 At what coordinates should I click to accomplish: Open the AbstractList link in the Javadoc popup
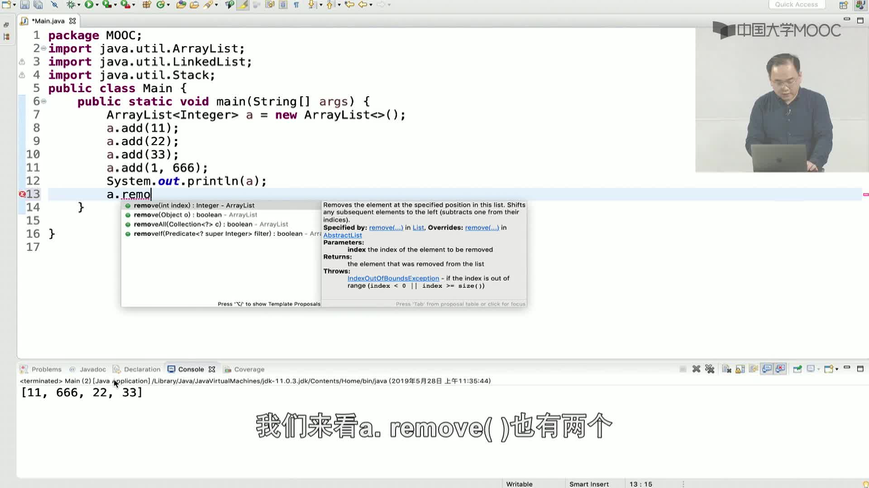(343, 235)
